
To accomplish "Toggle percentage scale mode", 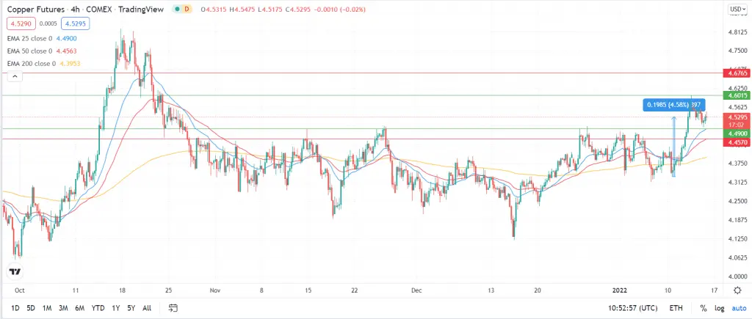I will 703,308.
